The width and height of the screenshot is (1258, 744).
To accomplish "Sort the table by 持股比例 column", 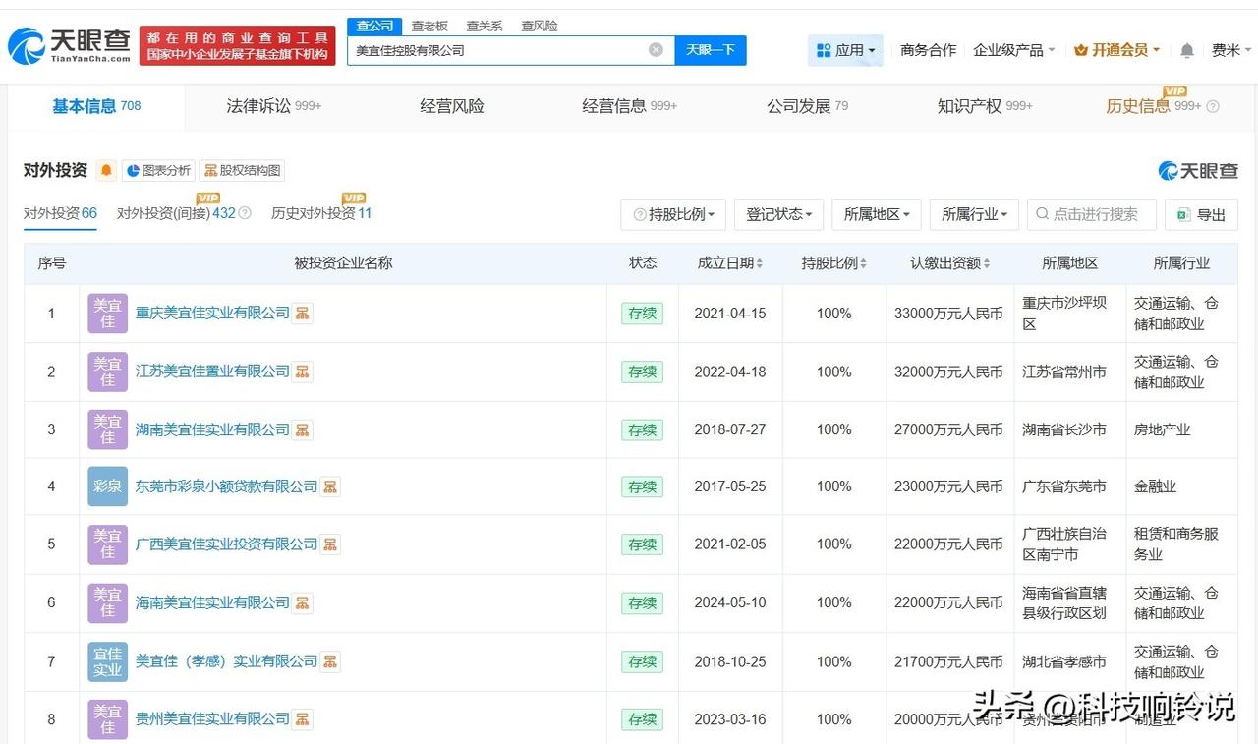I will tap(834, 263).
